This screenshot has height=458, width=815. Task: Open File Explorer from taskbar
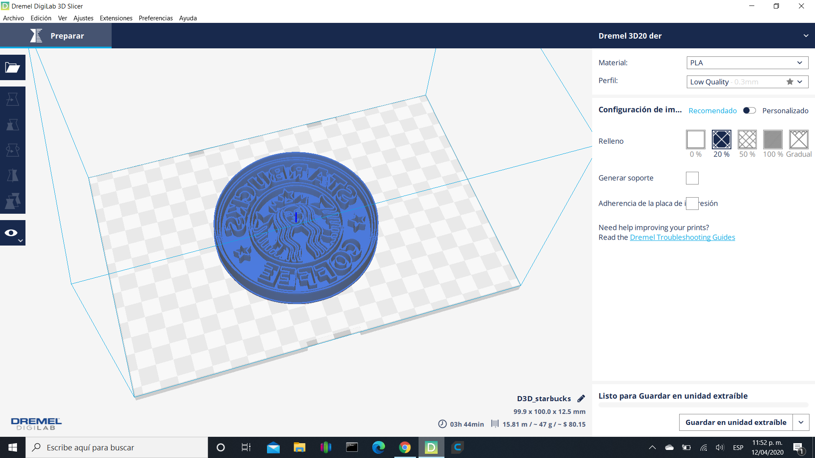point(299,447)
